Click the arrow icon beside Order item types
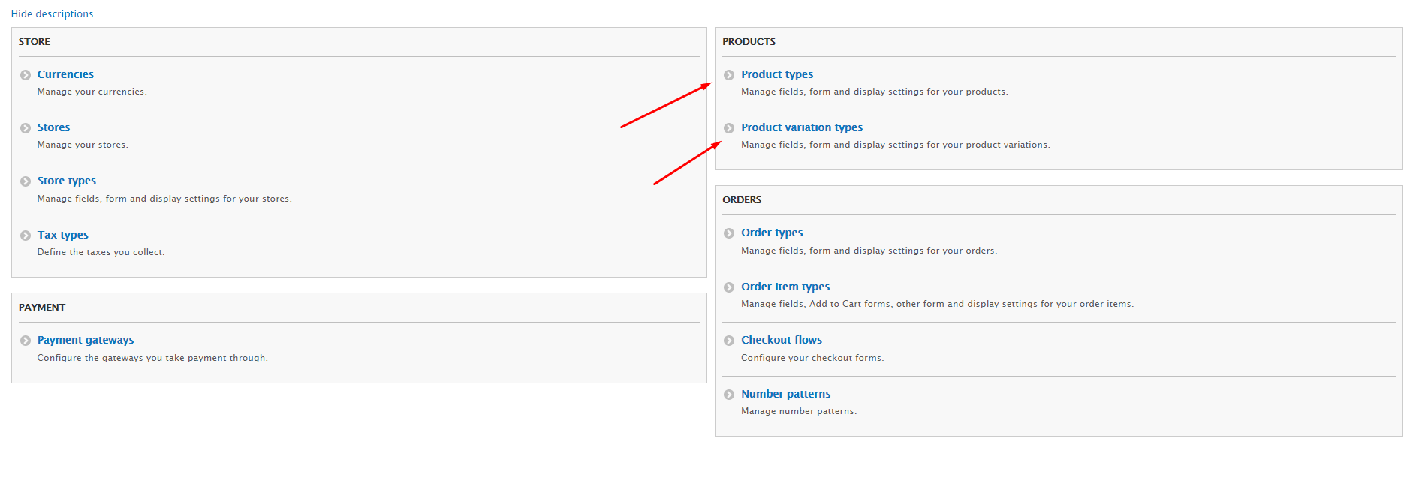This screenshot has width=1419, height=486. [729, 287]
